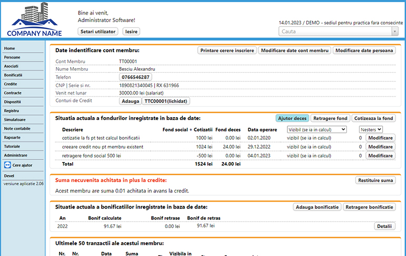Click Cotizeaza la fond button

click(x=374, y=118)
